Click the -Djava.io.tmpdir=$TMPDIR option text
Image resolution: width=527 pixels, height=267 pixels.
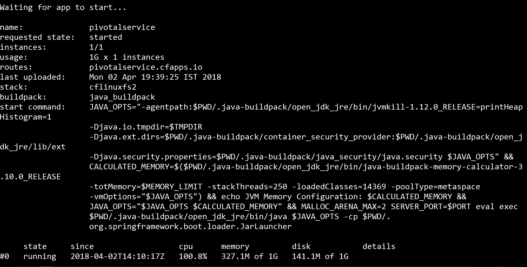(x=146, y=127)
